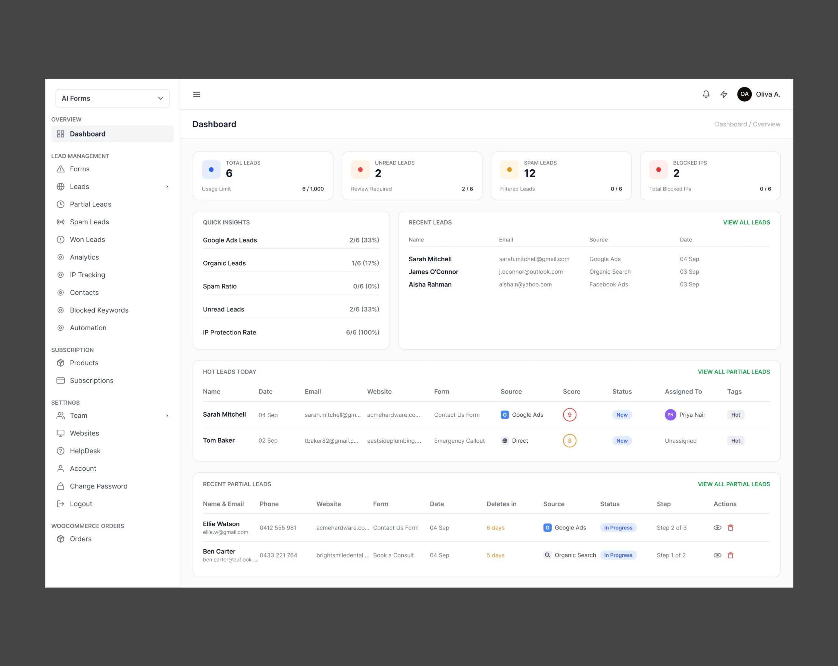Open notifications bell icon
The height and width of the screenshot is (666, 838).
[x=706, y=94]
